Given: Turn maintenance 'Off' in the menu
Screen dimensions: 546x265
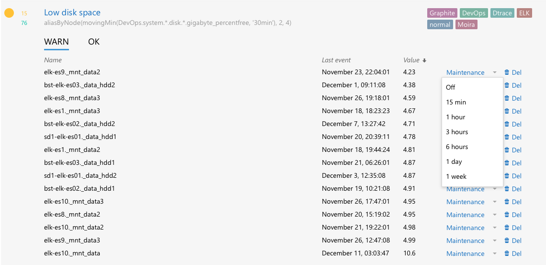Looking at the screenshot, I should coord(451,87).
